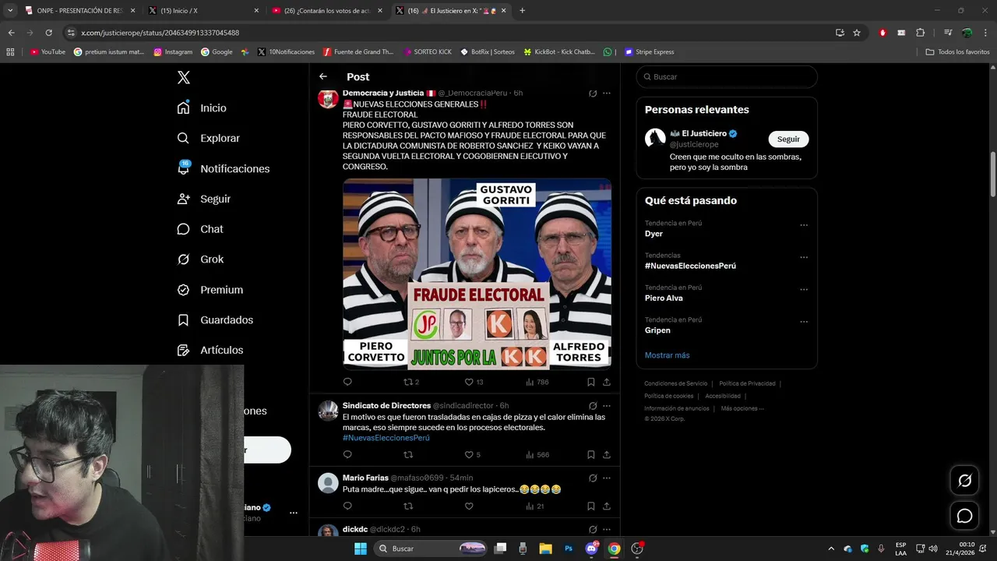Viewport: 997px width, 561px height.
Task: Open Notificaciones in the sidebar
Action: (223, 168)
